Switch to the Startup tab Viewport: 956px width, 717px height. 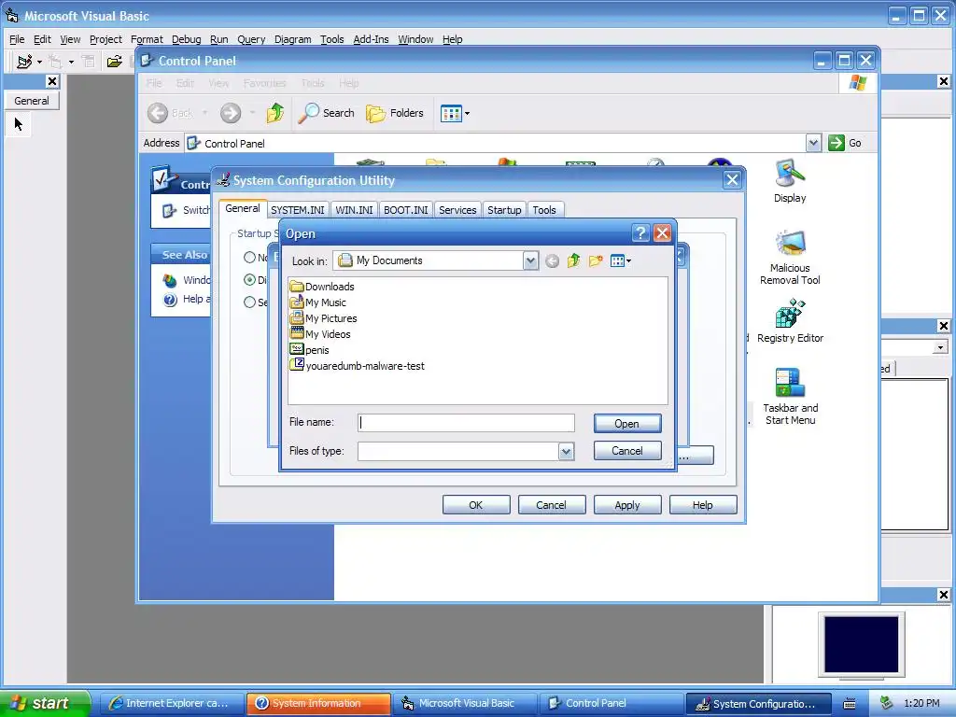pos(504,210)
